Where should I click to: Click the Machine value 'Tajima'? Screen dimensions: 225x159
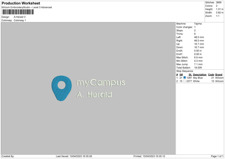(198, 24)
